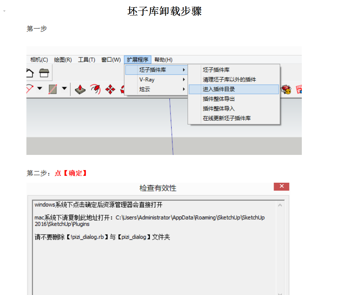Screen dimensions: 359x295
Task: Choose 清理坯子库以外的插件
Action: [234, 79]
